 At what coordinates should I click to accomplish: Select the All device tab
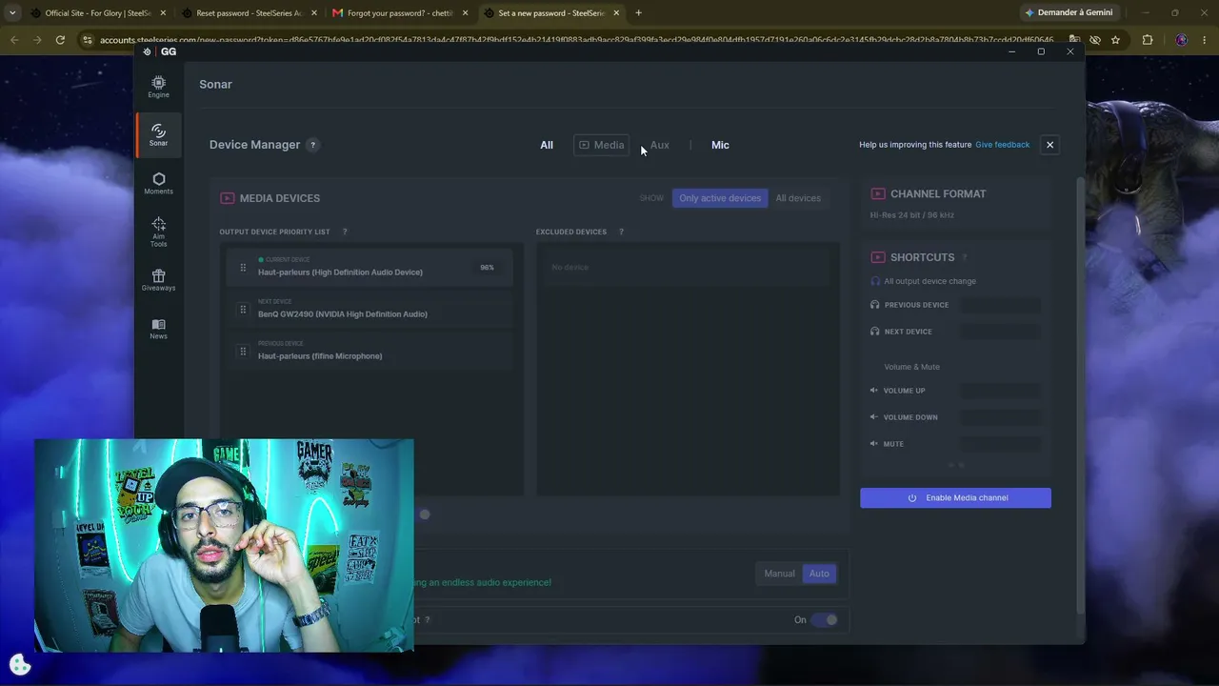[x=547, y=145]
